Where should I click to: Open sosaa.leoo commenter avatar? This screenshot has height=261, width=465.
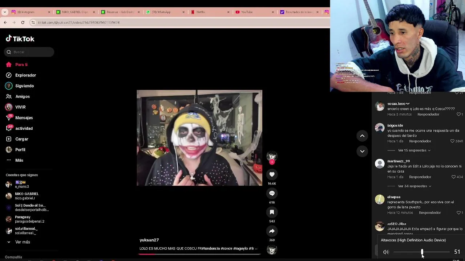coord(380,106)
